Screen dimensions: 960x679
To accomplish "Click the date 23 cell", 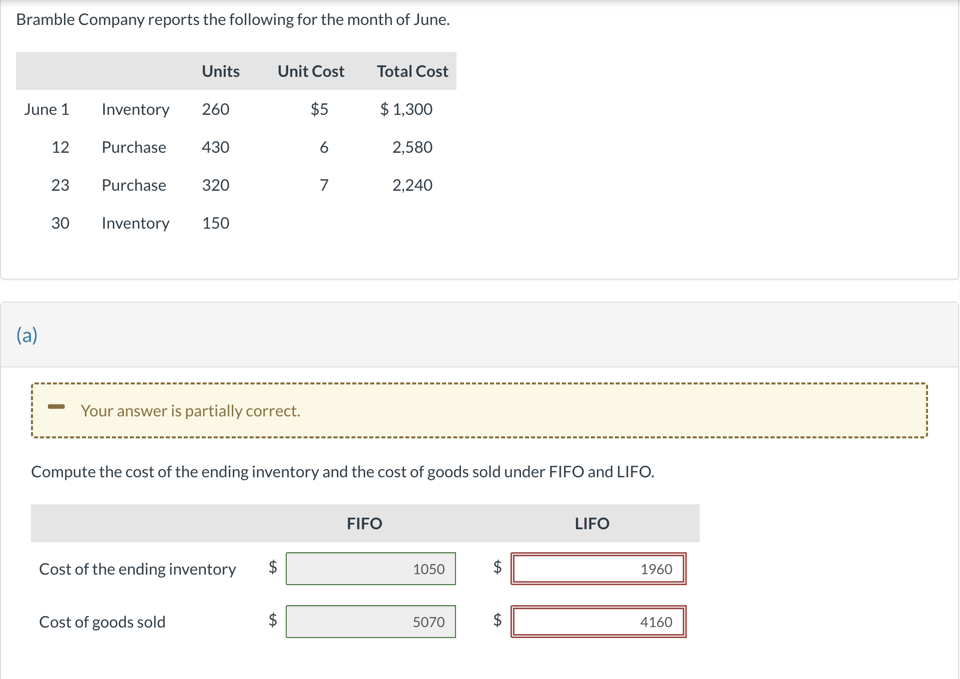I will 60,185.
